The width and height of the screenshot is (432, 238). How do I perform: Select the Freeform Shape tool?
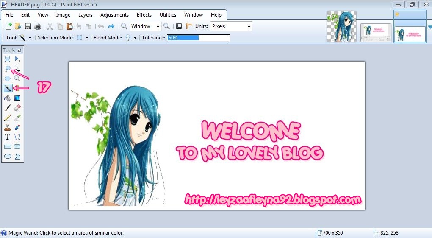click(17, 157)
